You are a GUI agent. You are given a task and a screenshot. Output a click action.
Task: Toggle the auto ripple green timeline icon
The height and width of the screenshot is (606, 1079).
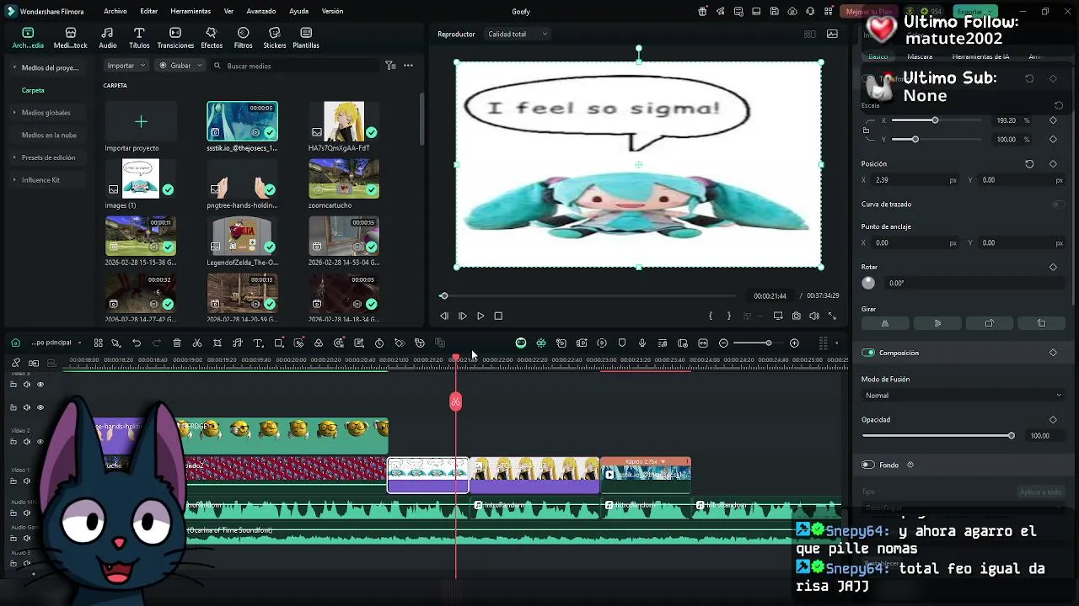click(x=521, y=343)
